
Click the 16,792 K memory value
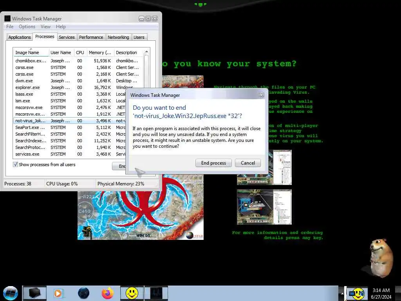(102, 87)
